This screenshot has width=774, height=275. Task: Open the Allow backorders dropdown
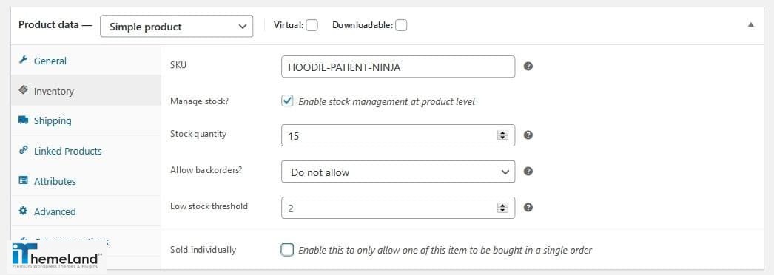coord(398,172)
